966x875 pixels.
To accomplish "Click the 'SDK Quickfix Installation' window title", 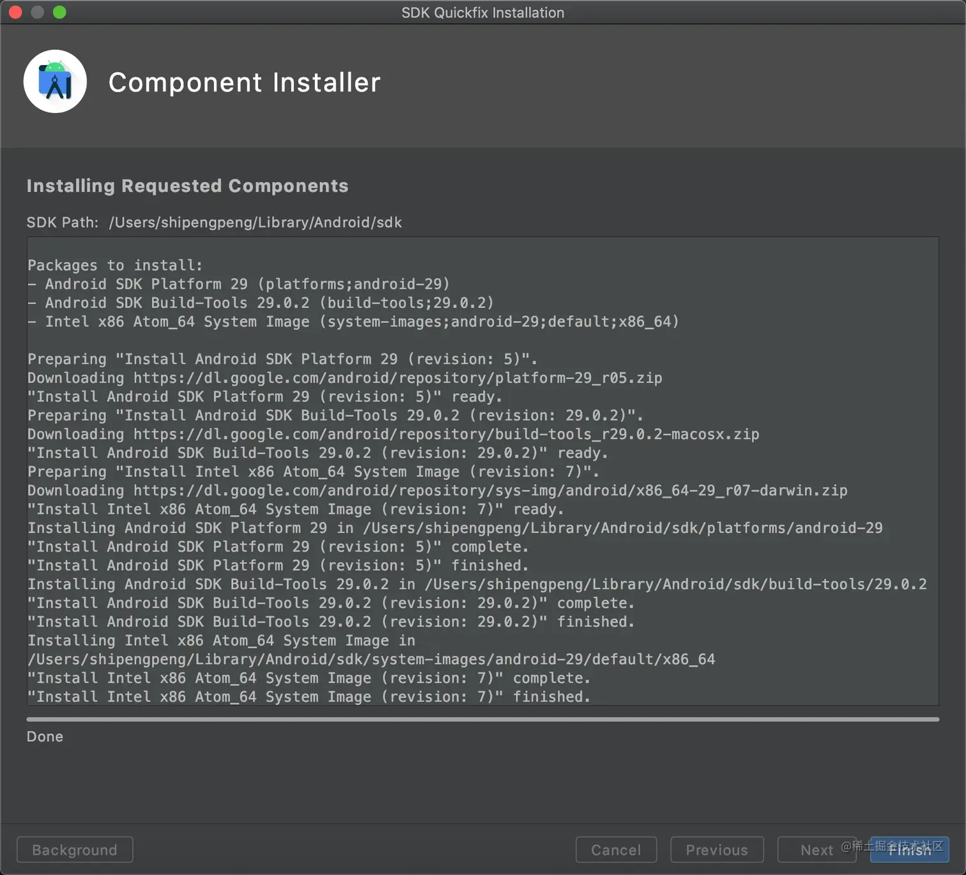I will tap(483, 12).
